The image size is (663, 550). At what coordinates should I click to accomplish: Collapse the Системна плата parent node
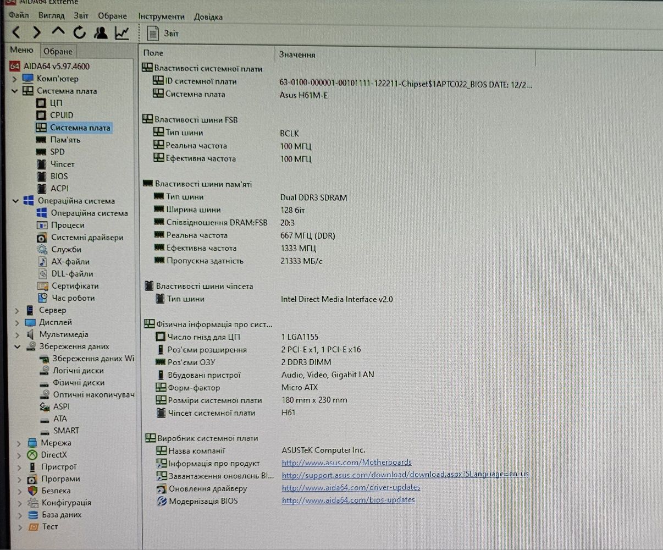14,91
